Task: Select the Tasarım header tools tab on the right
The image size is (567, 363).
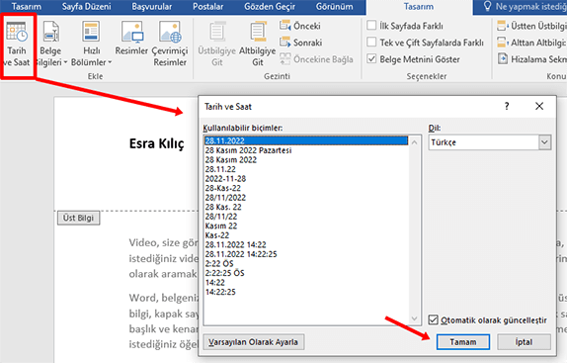Action: coord(419,7)
